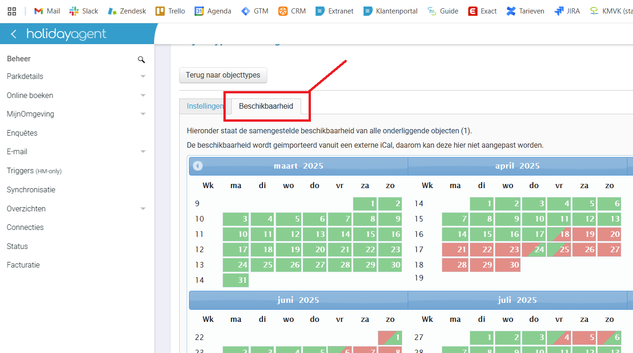Open the Exact bookmark
The width and height of the screenshot is (633, 353).
[x=483, y=11]
